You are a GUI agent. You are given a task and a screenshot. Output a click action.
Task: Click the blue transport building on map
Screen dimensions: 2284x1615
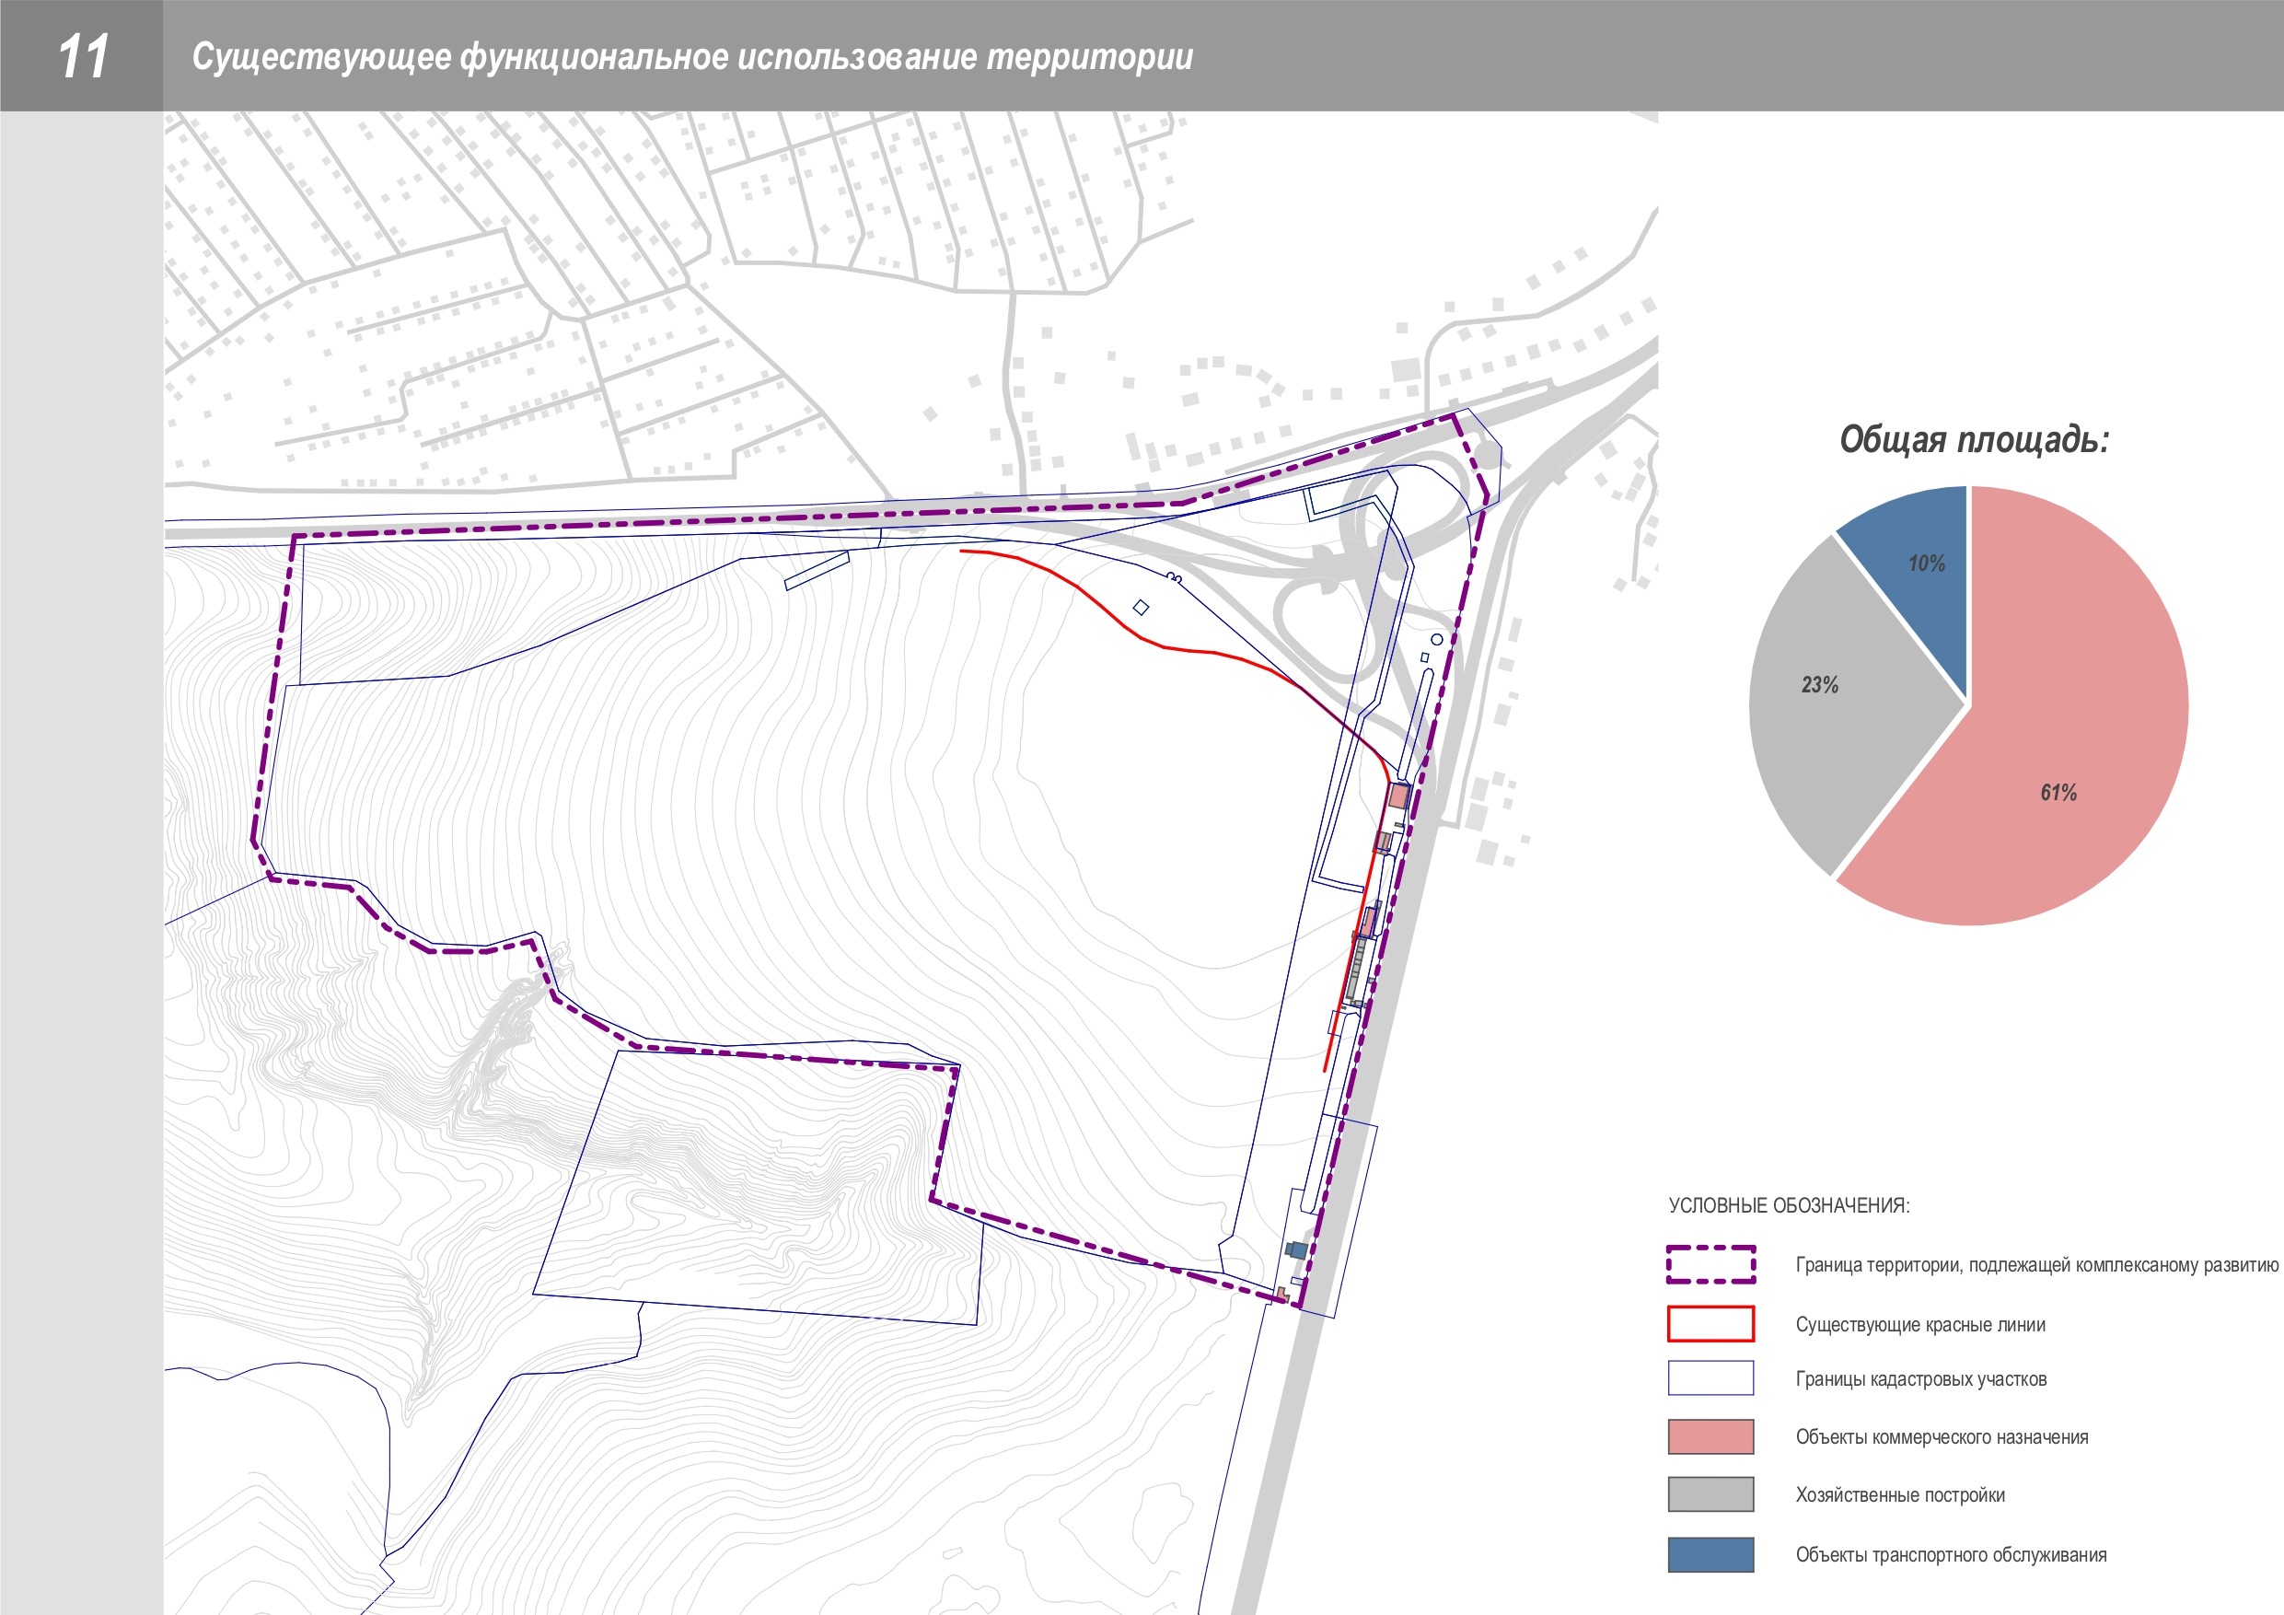click(x=1297, y=1249)
